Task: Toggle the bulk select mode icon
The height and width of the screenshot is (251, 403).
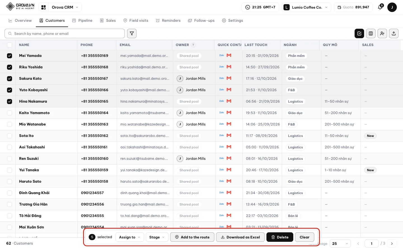Action: click(359, 33)
